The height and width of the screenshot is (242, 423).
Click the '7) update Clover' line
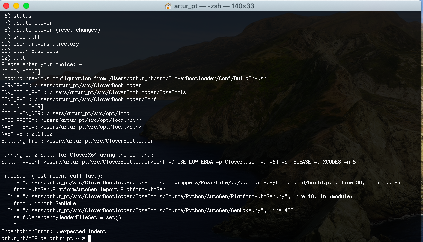[28, 23]
